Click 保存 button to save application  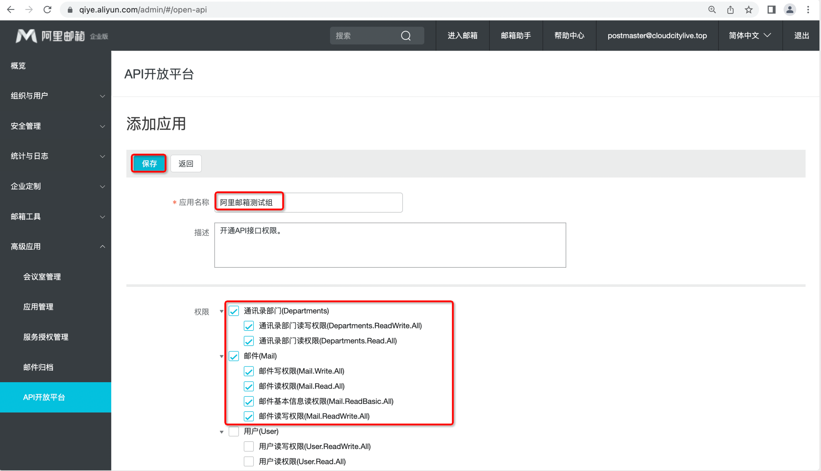148,163
